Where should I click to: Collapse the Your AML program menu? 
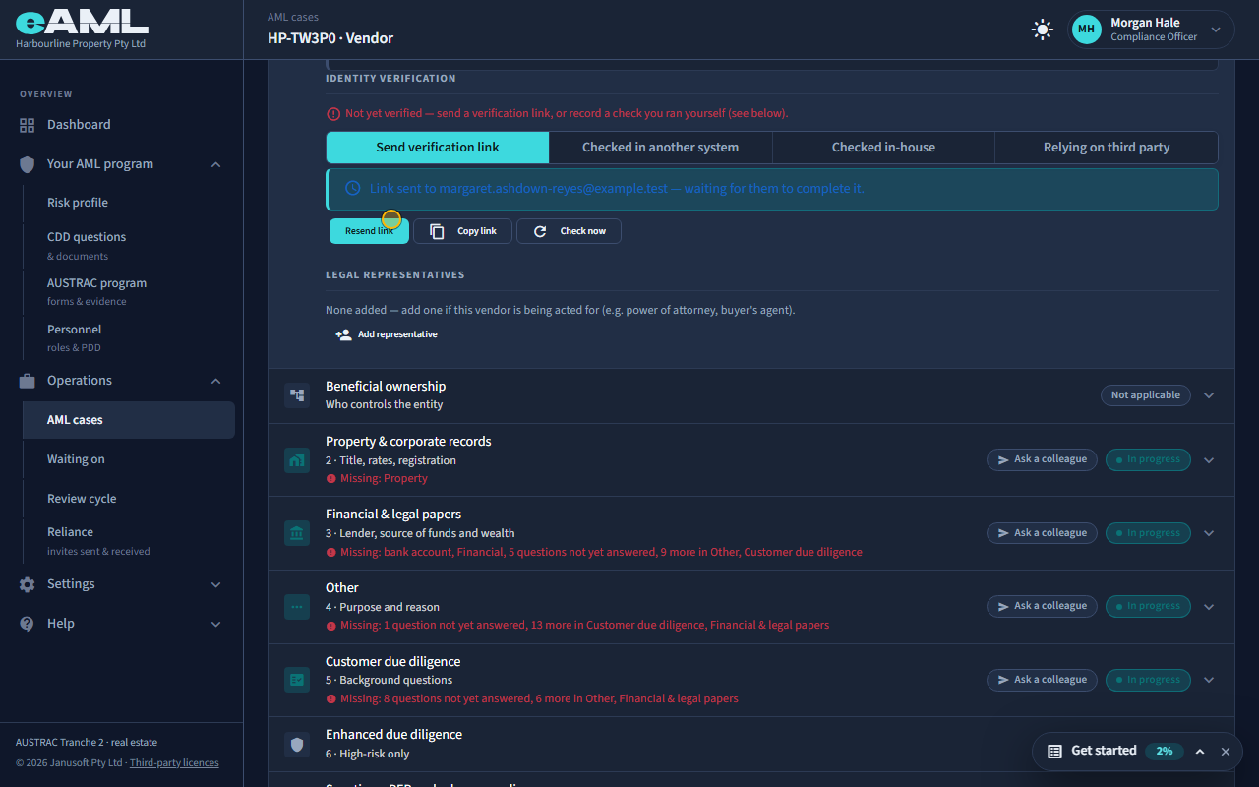[216, 164]
